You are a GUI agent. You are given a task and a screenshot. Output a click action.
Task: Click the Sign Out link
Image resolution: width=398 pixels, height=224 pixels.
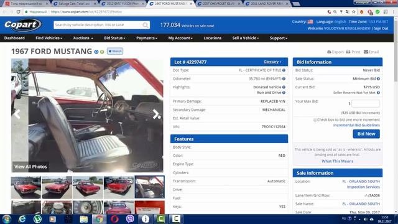(x=381, y=29)
